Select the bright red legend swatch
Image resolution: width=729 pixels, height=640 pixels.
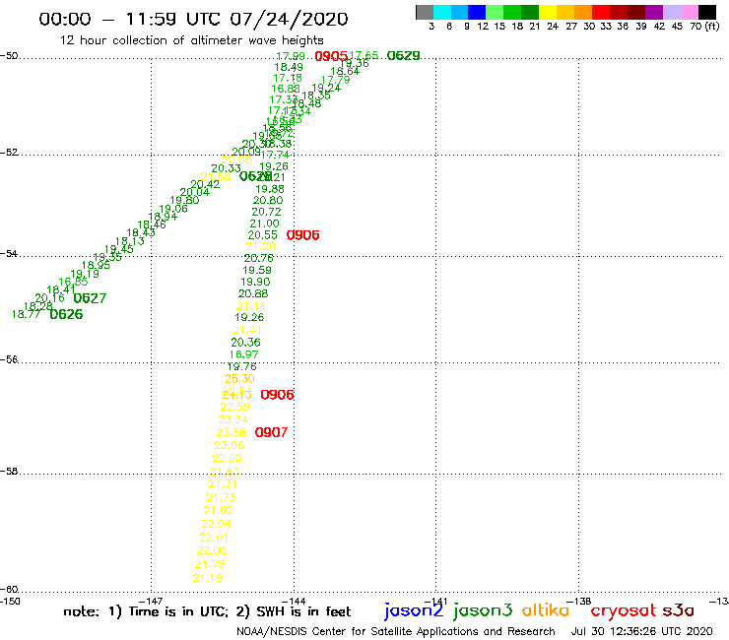click(601, 12)
